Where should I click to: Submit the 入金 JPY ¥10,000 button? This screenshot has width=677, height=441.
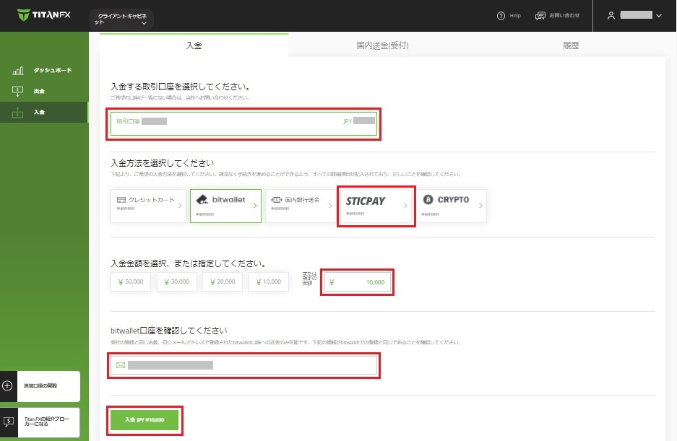(x=145, y=420)
